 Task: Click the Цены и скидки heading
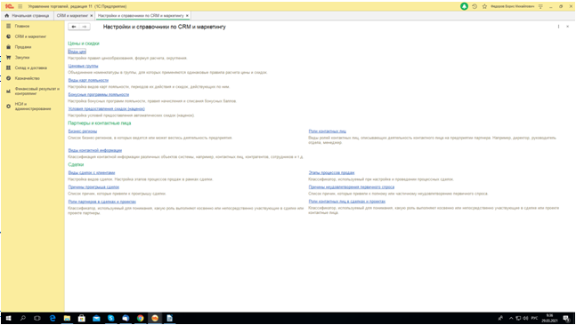[x=84, y=44]
